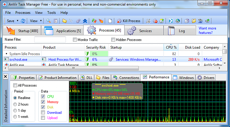Viewport: 230px width, 127px height.
Task: Open the File menu
Action: point(8,13)
